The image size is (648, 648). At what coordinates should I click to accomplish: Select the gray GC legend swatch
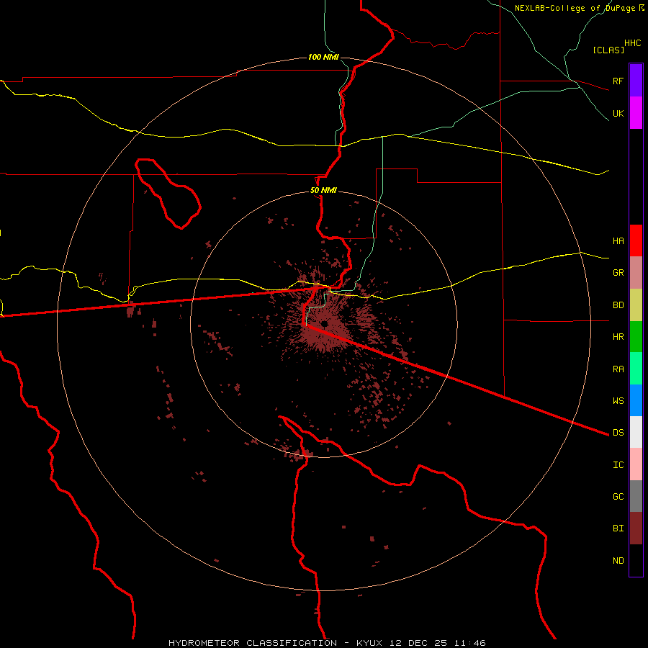pyautogui.click(x=636, y=496)
